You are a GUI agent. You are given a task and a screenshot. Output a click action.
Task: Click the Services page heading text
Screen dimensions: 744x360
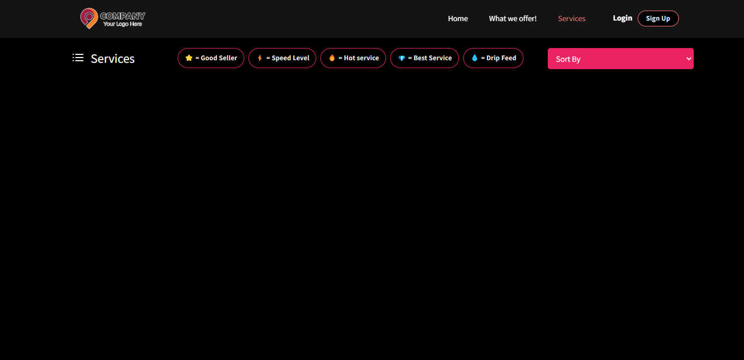point(113,59)
